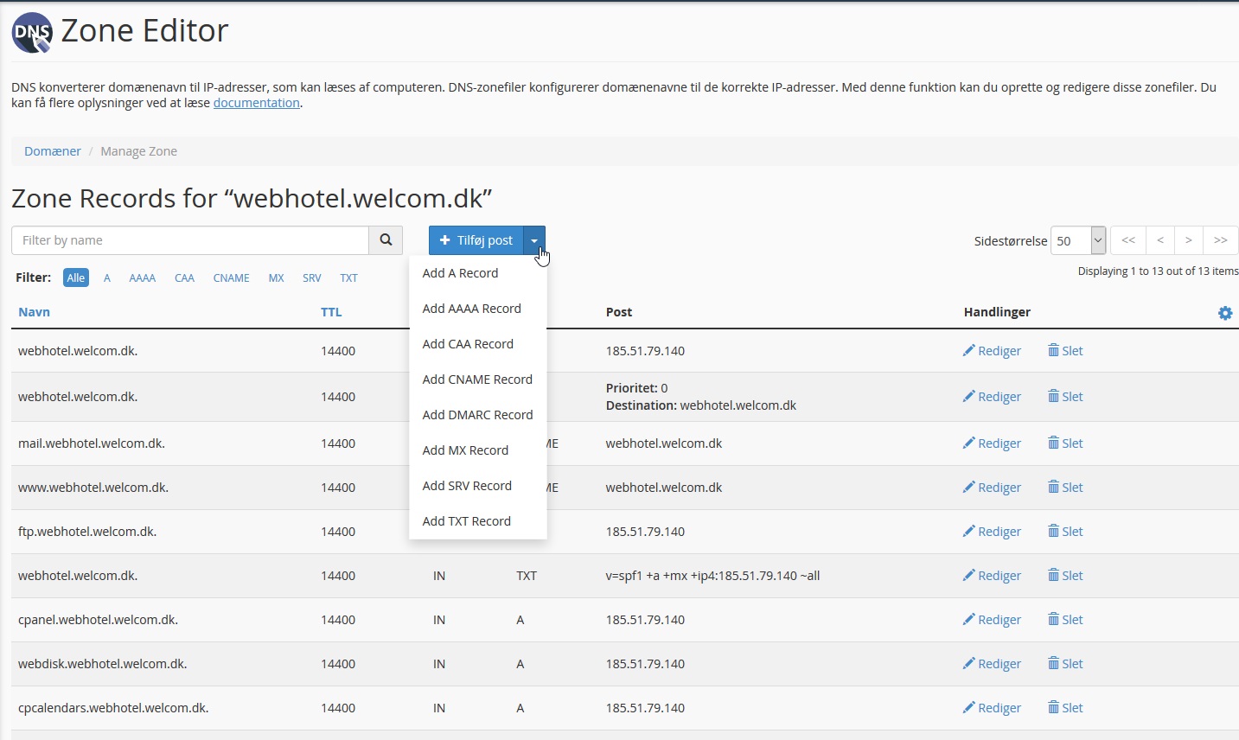Viewport: 1239px width, 740px height.
Task: Click pencil Rediger icon for mail.webhotel.welcom.dk
Action: pos(969,443)
